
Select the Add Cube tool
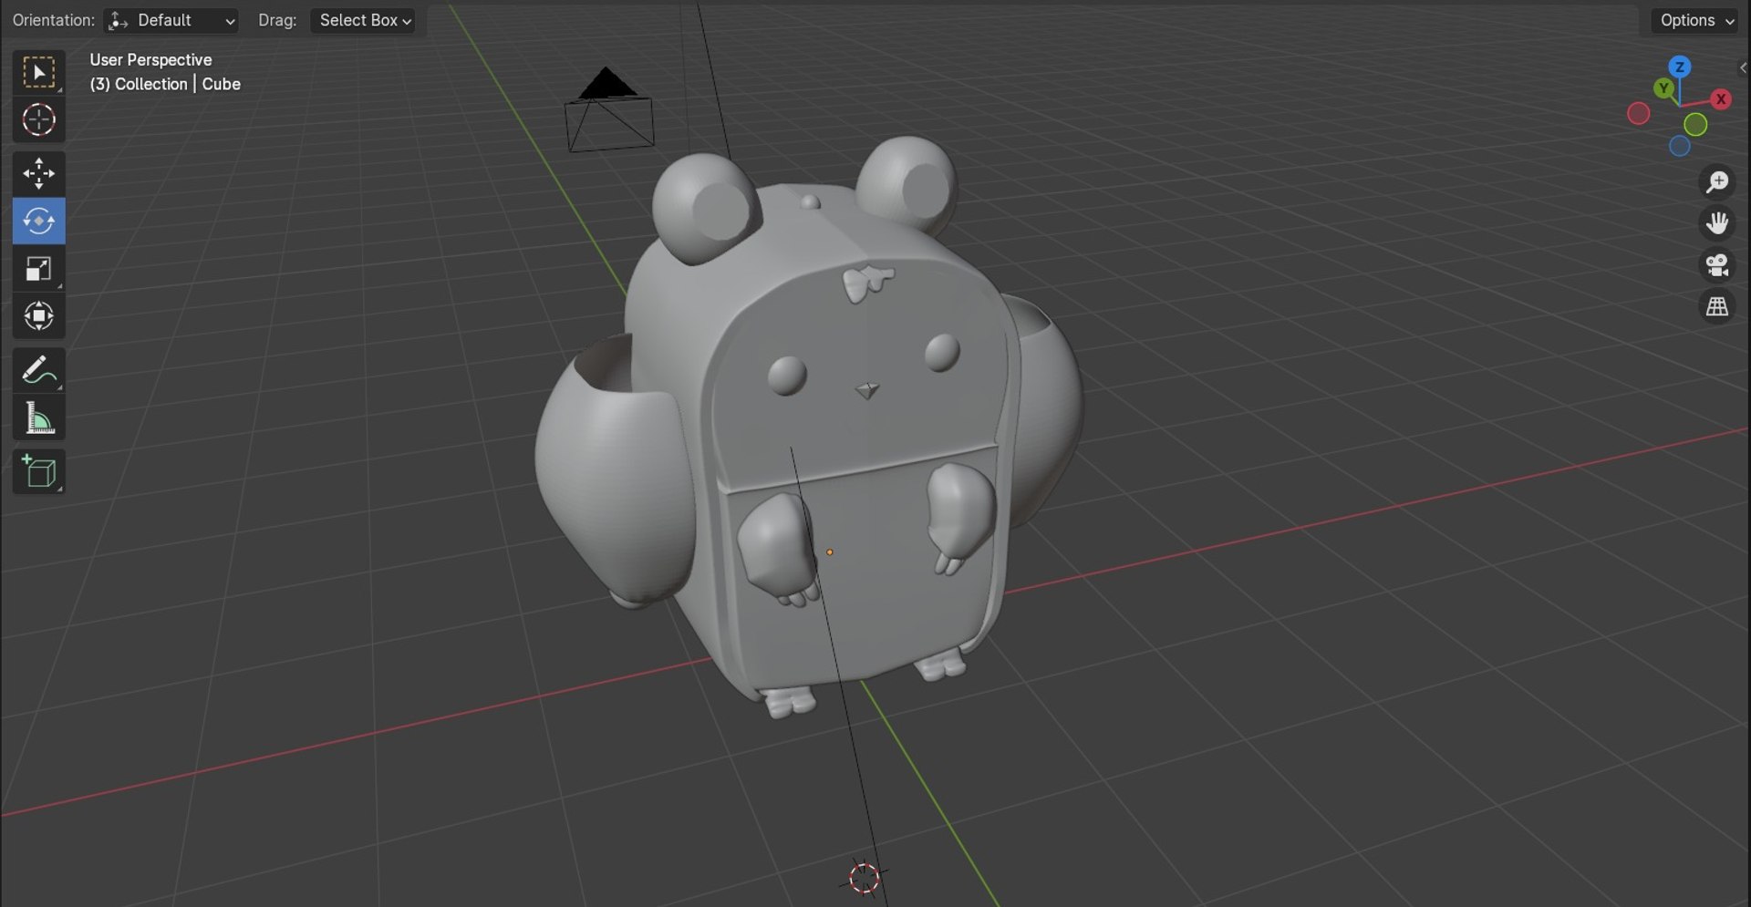point(38,471)
